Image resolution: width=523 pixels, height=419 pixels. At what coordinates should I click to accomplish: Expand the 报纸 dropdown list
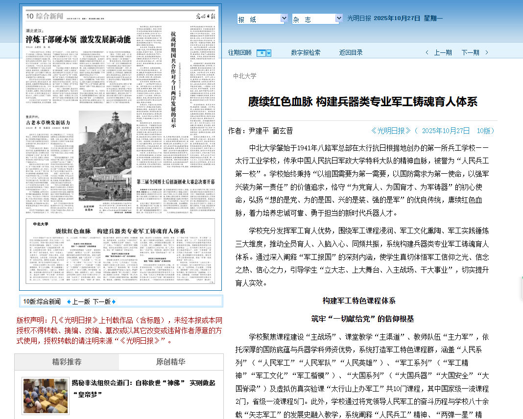click(284, 19)
